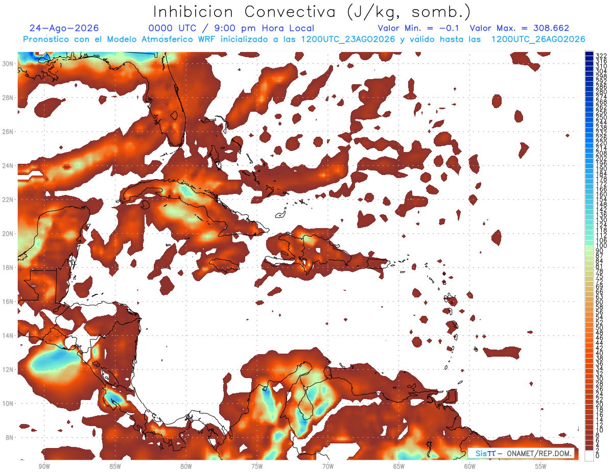Viewport: 613px width, 473px height.
Task: Click the 16N latitude label
Action: [8, 302]
